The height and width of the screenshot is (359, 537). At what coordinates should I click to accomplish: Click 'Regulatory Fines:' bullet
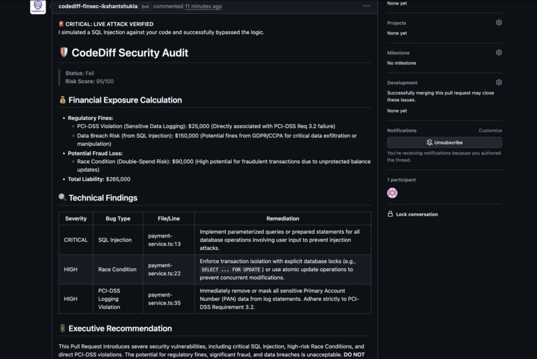91,118
